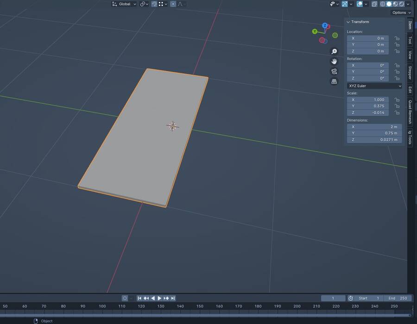Toggle use preview range clock icon
Screen dimensions: 417x324
pyautogui.click(x=351, y=298)
